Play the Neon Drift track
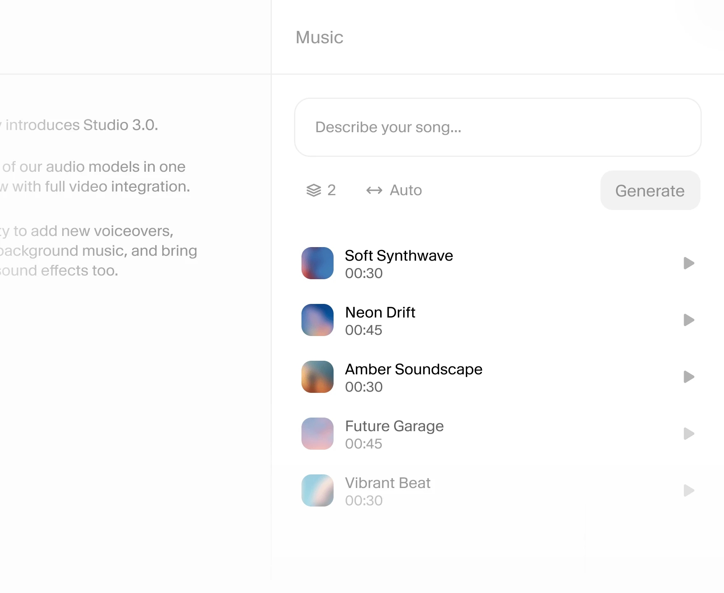Screen dimensions: 724x593 tap(688, 320)
